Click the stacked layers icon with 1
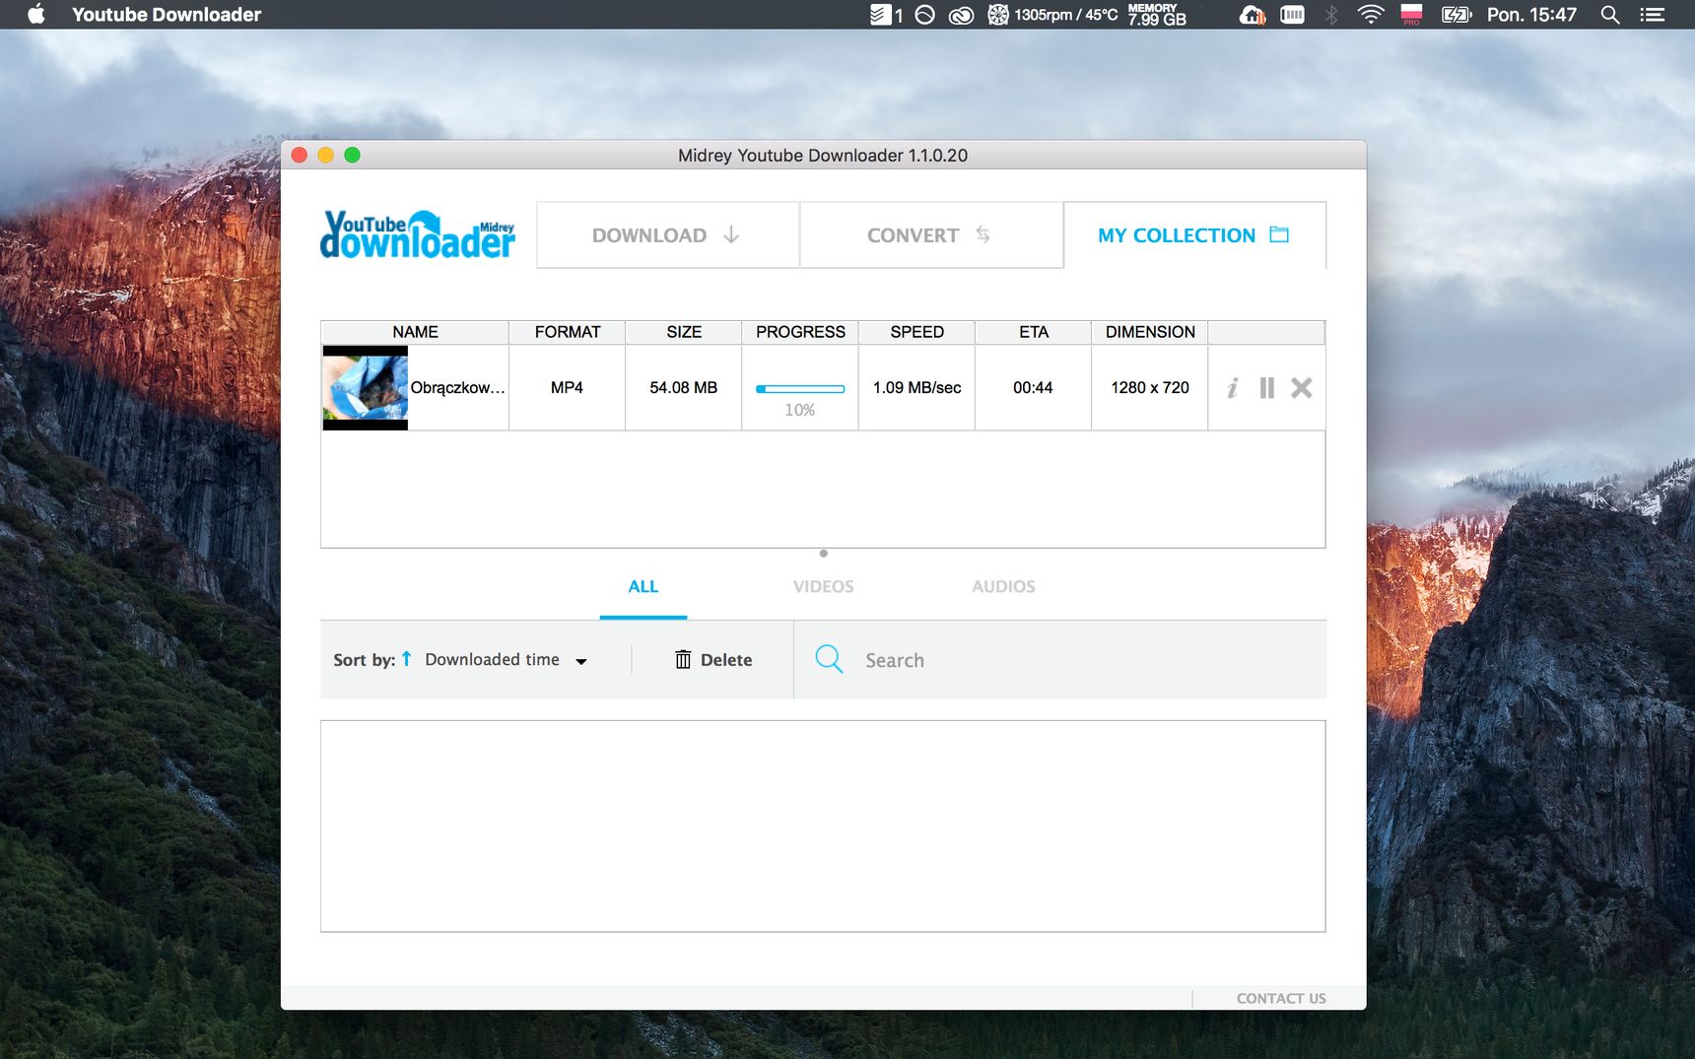Screen dimensions: 1695x1059 click(x=886, y=14)
